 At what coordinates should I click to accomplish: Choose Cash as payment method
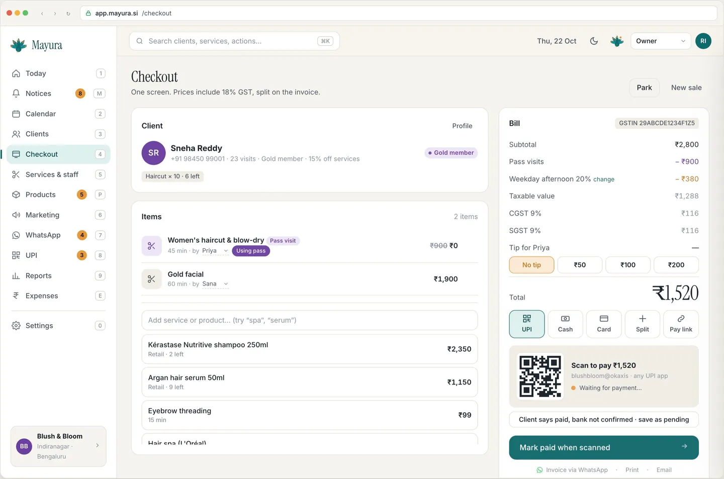click(565, 324)
